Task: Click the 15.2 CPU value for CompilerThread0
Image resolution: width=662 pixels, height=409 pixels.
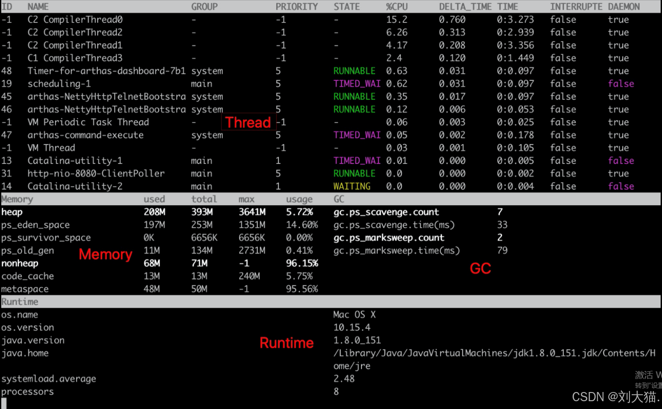Action: pos(397,20)
